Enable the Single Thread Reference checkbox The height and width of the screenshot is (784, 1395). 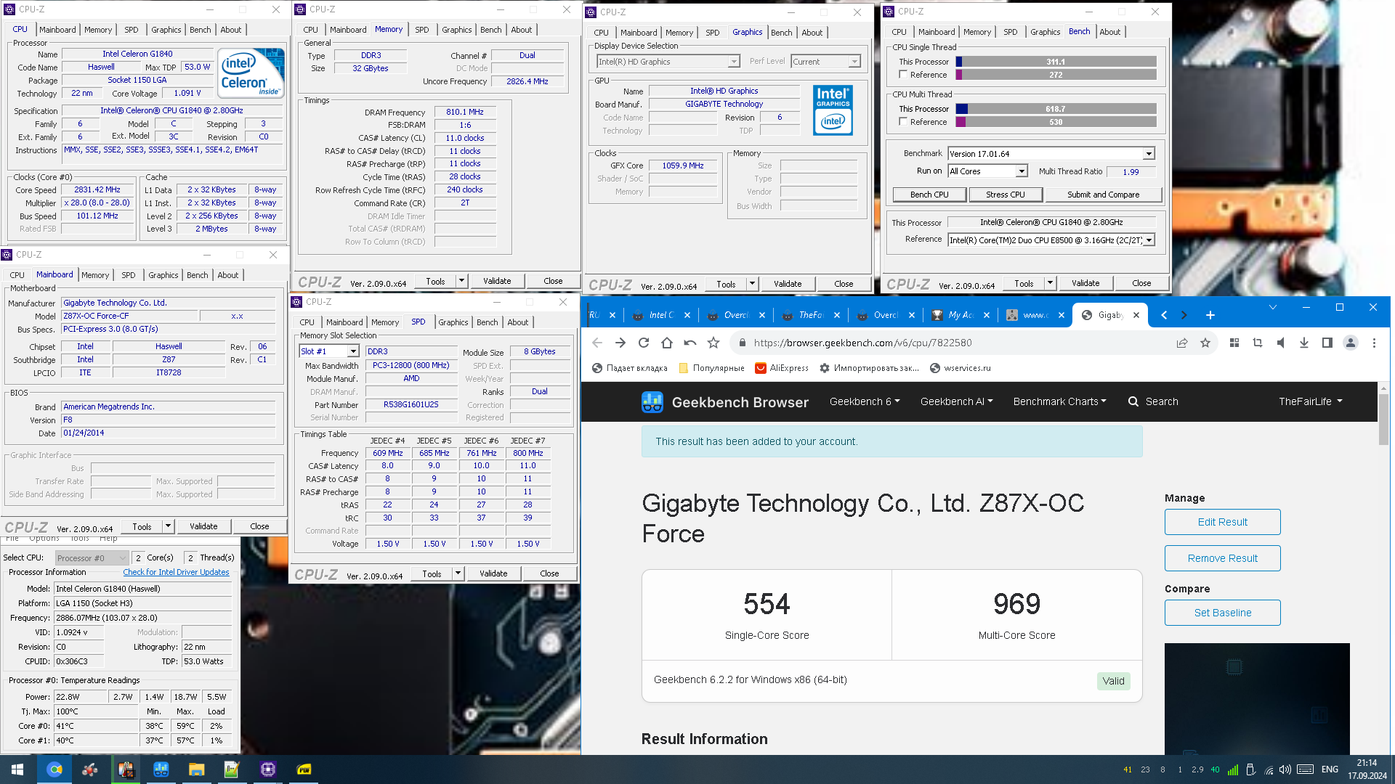(x=903, y=75)
